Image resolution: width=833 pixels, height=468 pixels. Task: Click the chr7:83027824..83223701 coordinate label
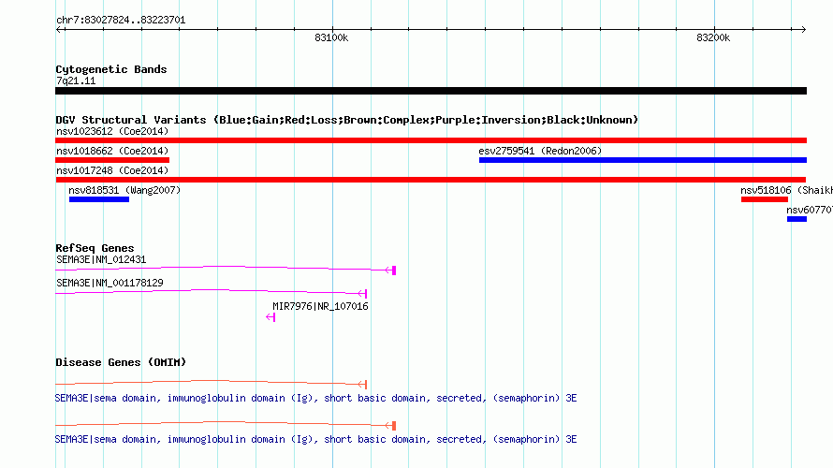pyautogui.click(x=121, y=21)
